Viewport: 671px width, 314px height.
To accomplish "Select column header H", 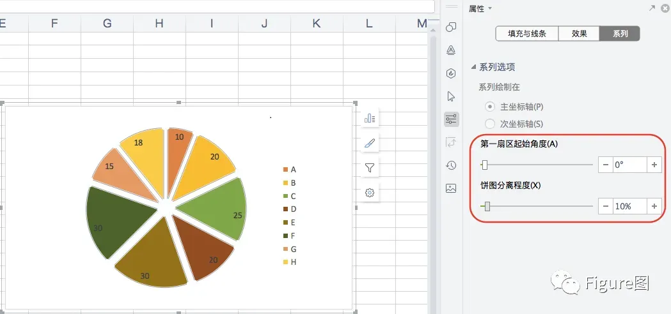I will click(x=159, y=24).
